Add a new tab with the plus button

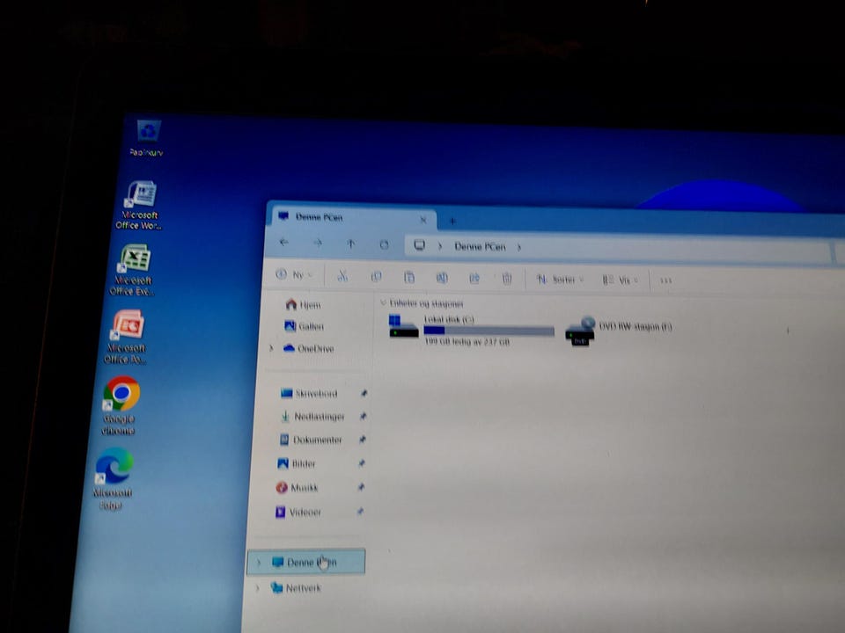click(452, 220)
